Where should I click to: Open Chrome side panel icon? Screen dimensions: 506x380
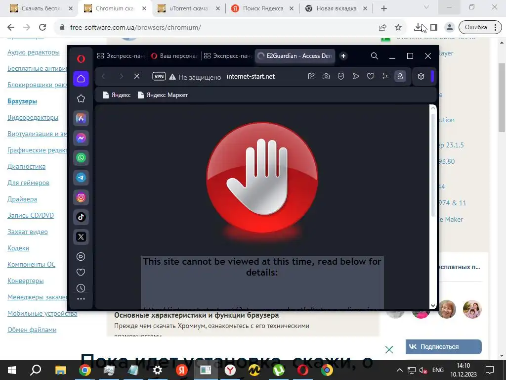pos(434,27)
